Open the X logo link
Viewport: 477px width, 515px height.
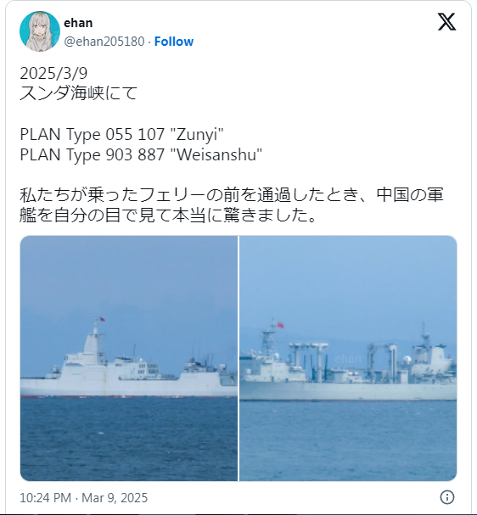click(x=446, y=22)
